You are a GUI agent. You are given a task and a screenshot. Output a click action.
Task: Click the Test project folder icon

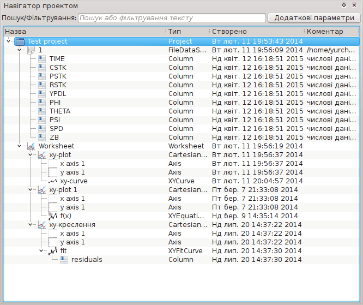tap(20, 41)
